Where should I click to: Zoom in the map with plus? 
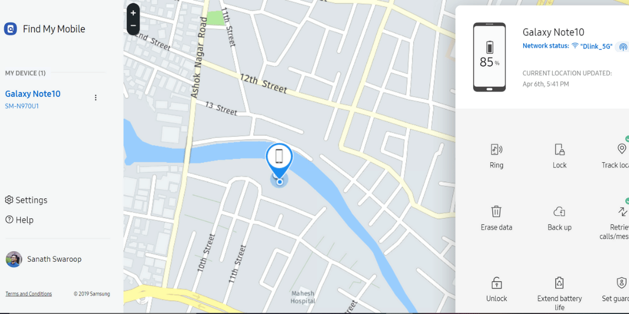(133, 13)
